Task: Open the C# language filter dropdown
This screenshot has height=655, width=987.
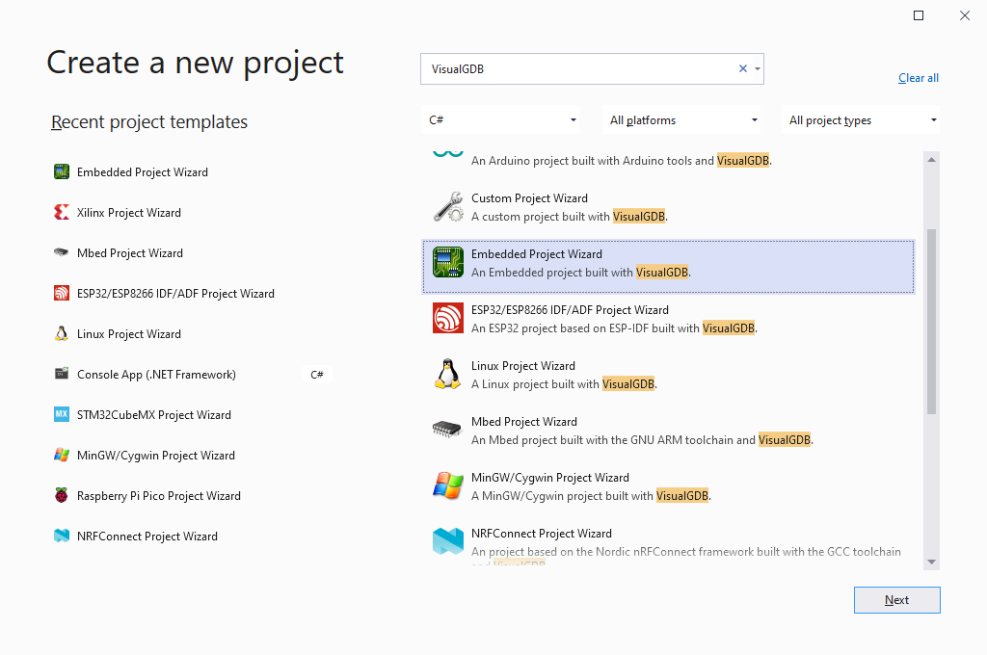Action: click(501, 120)
